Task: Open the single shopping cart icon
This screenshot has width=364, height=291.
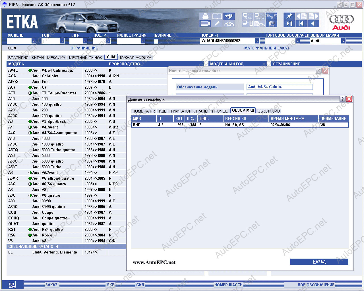Action: 271,24
